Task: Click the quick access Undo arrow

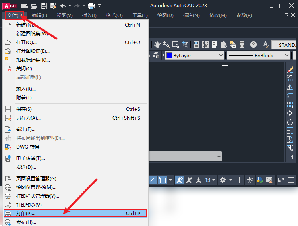Action: [x=63, y=6]
